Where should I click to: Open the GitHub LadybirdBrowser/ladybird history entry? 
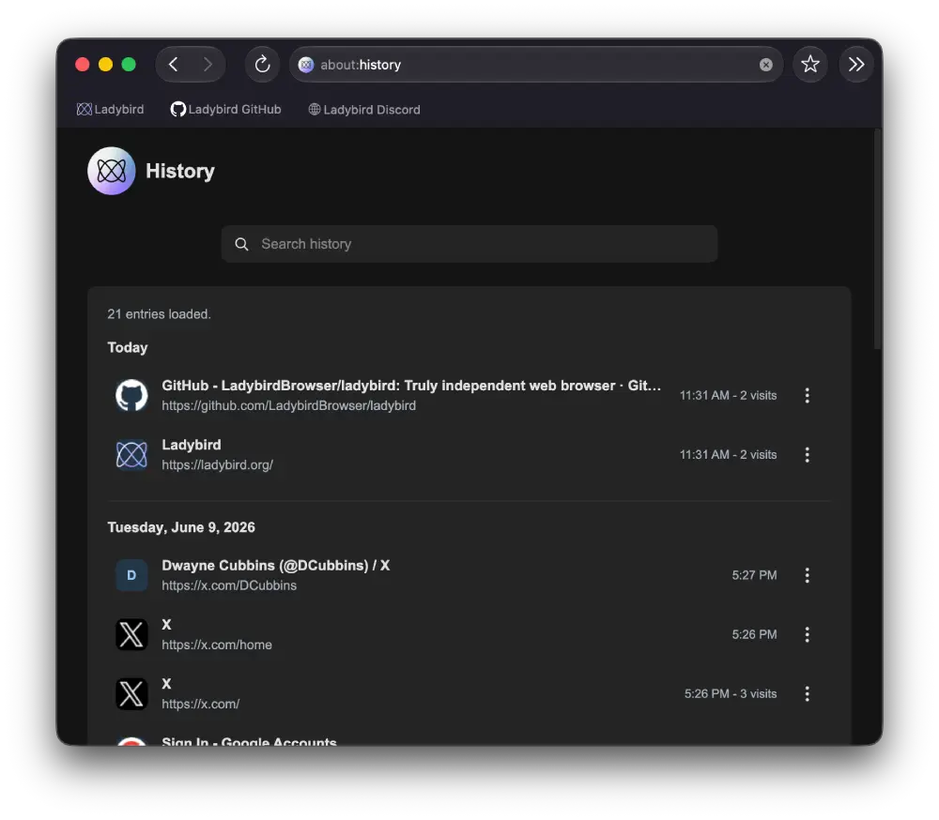pos(469,396)
